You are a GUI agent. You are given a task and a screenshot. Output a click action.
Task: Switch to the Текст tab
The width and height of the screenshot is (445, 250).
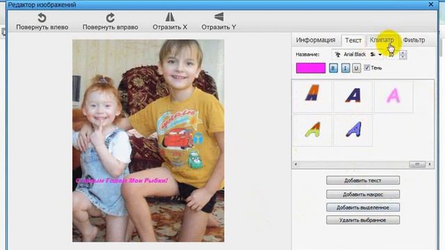353,40
